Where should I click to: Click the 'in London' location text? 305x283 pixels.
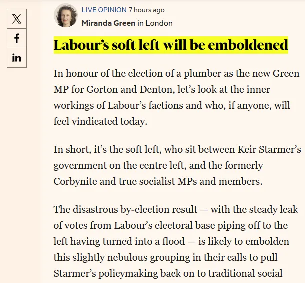(x=155, y=23)
